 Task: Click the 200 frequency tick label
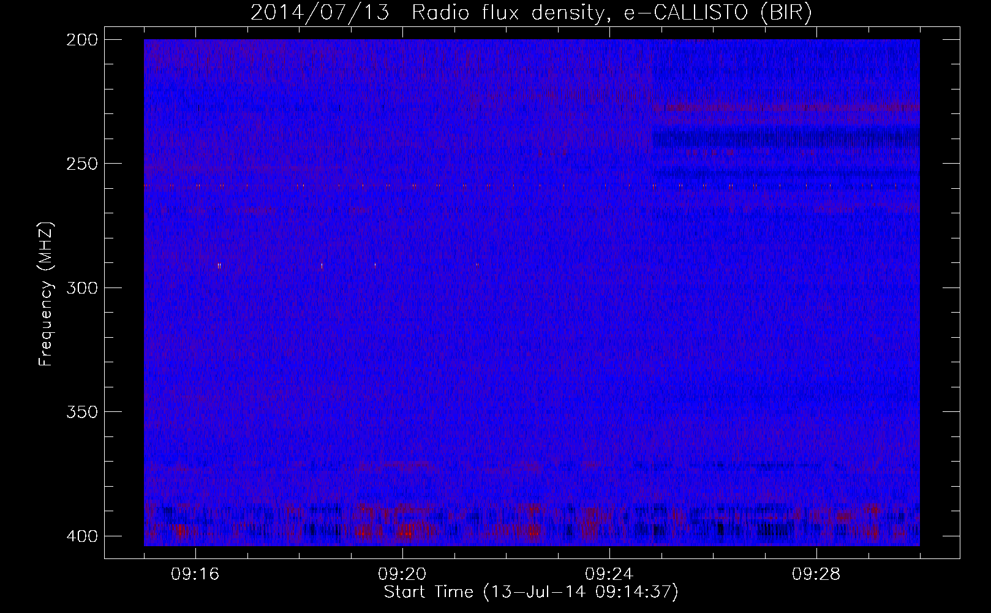pos(81,40)
